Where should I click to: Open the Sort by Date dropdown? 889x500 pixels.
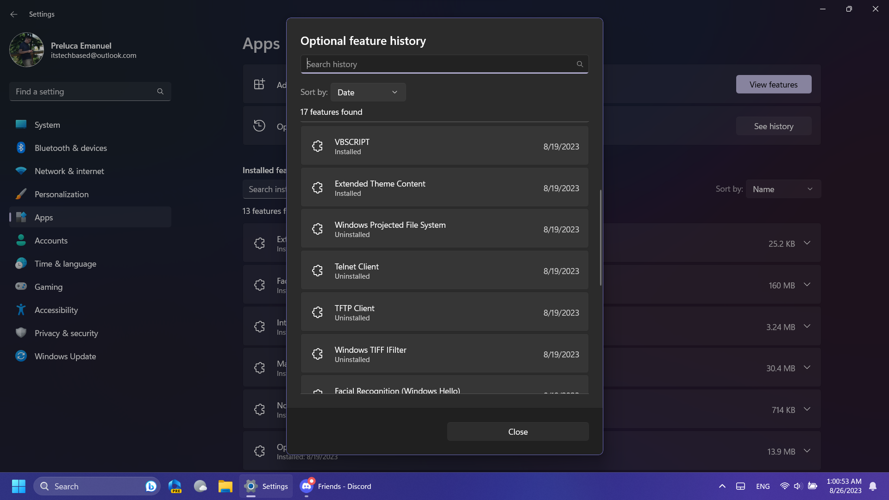[x=368, y=92]
